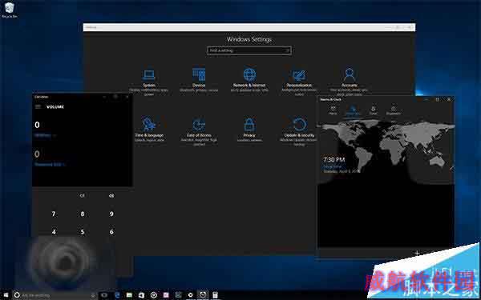Open the Calculator hamburger menu
The image size is (481, 300).
[38, 106]
